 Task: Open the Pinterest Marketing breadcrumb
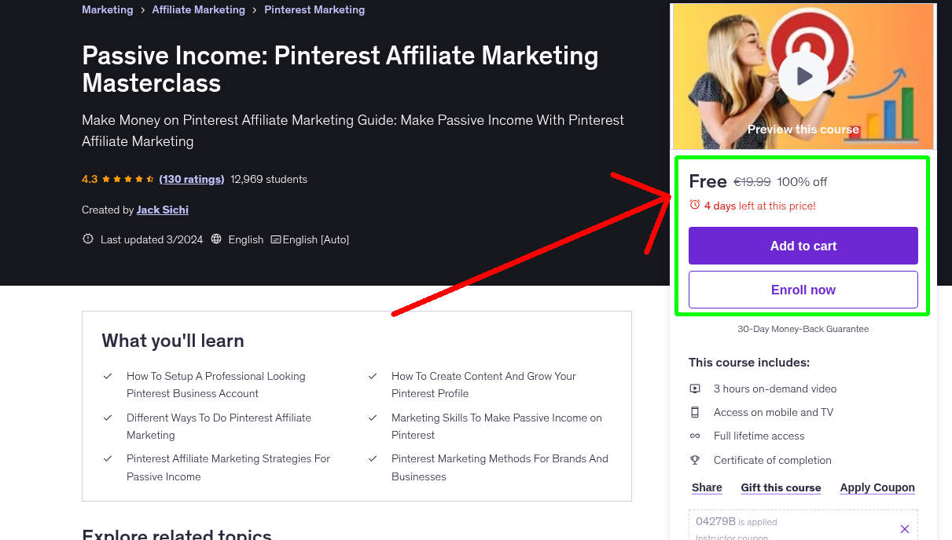pyautogui.click(x=314, y=10)
